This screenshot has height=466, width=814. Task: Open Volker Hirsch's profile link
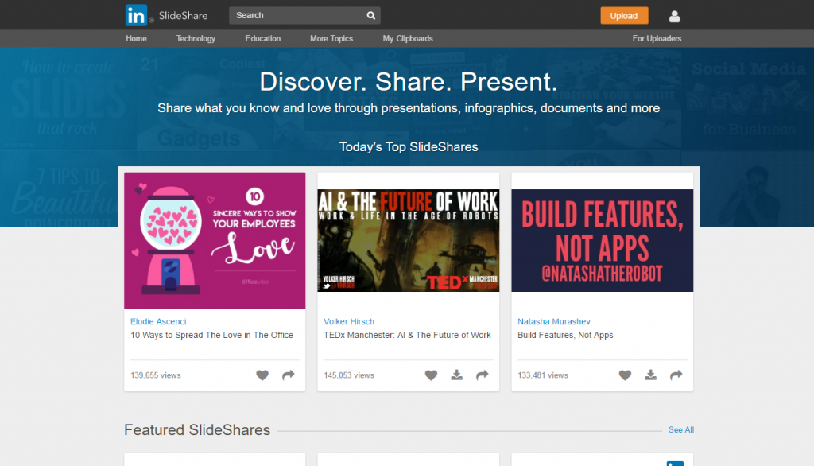click(349, 321)
